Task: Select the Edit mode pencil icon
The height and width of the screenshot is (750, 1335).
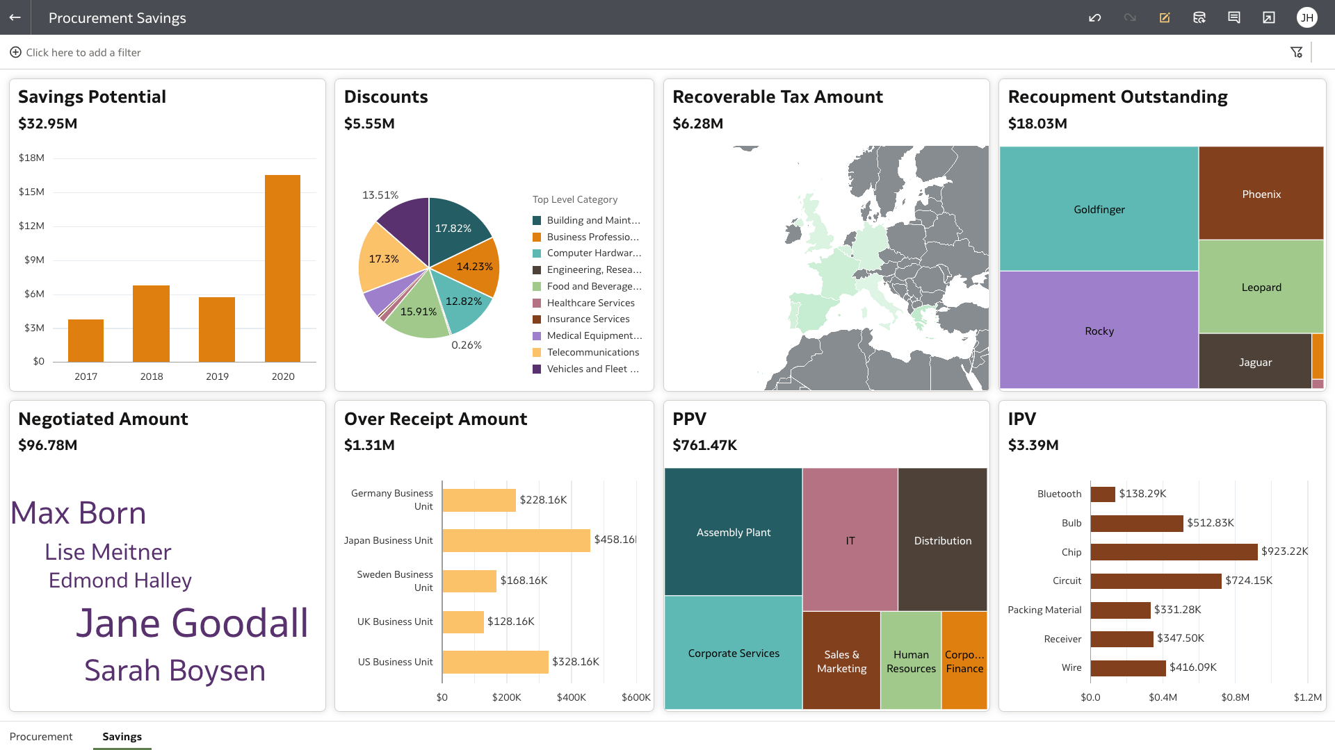Action: coord(1165,17)
